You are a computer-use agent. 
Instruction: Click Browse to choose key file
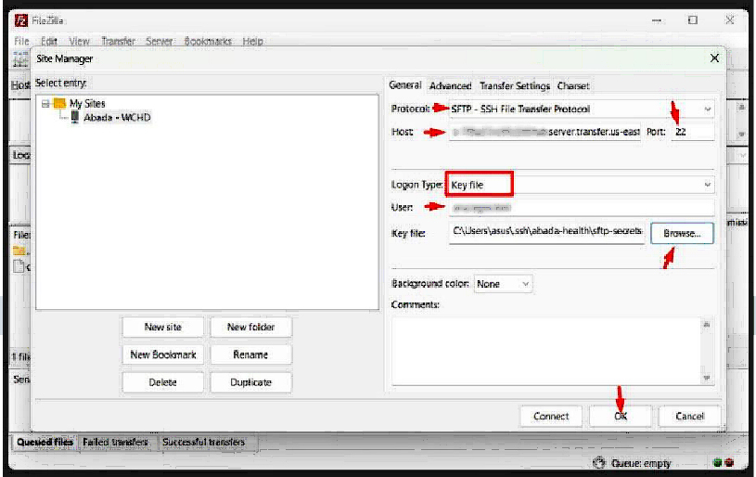[x=682, y=234]
